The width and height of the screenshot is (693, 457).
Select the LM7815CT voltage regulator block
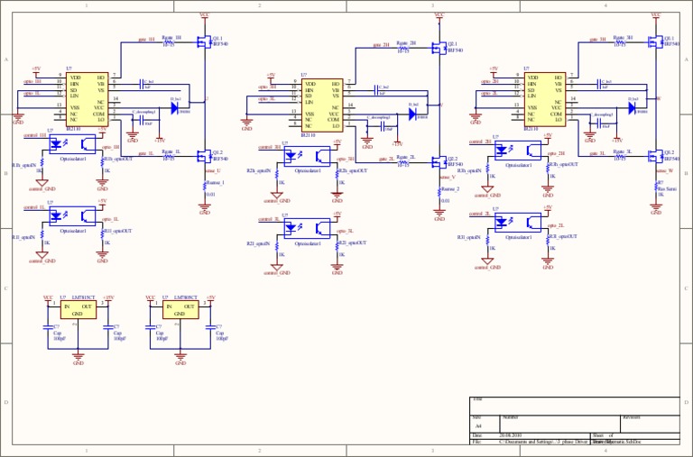(79, 310)
